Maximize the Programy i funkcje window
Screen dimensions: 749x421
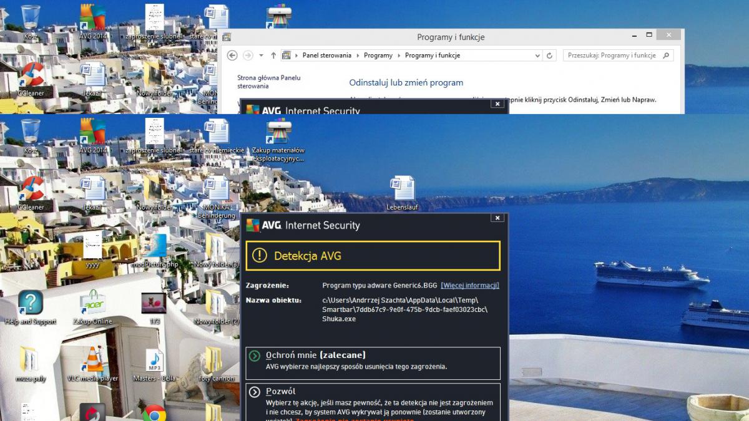pos(649,35)
